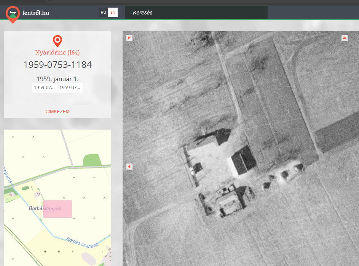Go to the left neighbouring aerial photo
The width and height of the screenshot is (359, 266).
point(129,167)
